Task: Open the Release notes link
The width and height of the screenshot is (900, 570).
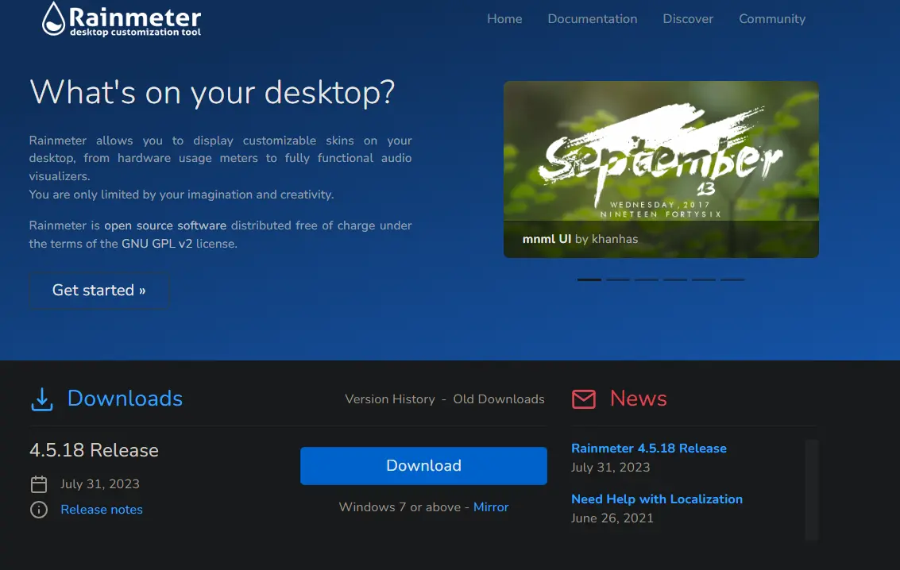Action: (x=102, y=509)
